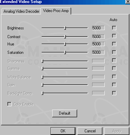Click the empty Gamma value field

tap(98, 68)
